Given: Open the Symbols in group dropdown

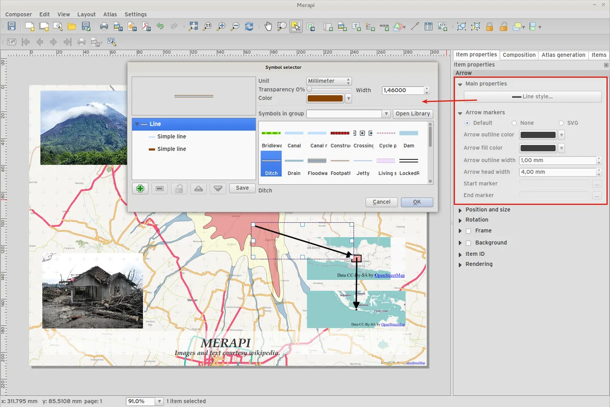Looking at the screenshot, I should 348,114.
